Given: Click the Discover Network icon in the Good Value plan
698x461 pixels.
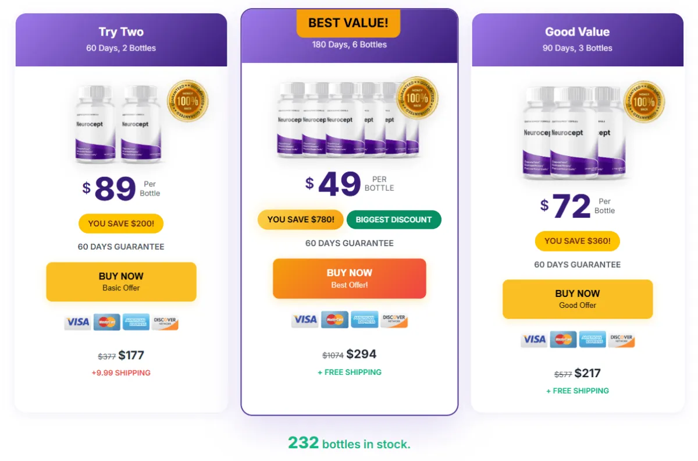Looking at the screenshot, I should coord(621,339).
